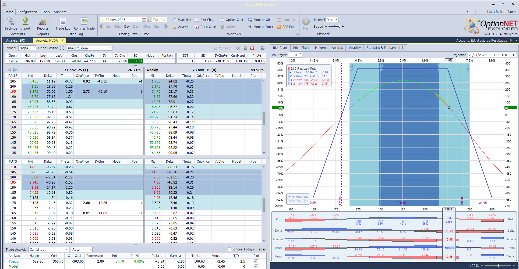The image size is (519, 269).
Task: Expand the Position row in Trade Analysis
Action: pos(6,261)
